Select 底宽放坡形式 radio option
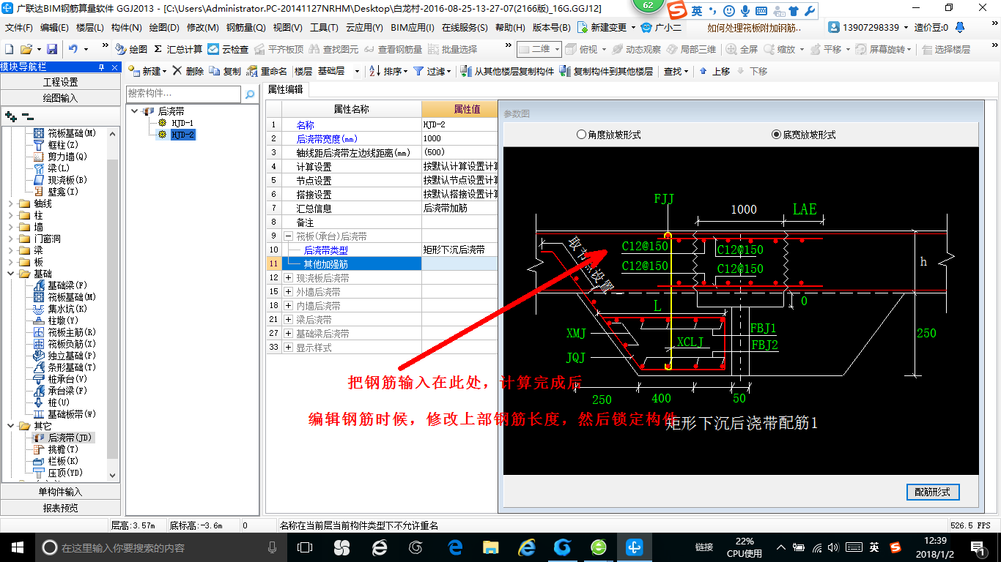Viewport: 1001px width, 562px height. [x=804, y=135]
